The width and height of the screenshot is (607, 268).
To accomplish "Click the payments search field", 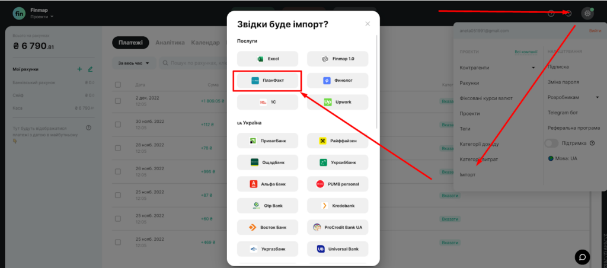I will click(x=194, y=63).
